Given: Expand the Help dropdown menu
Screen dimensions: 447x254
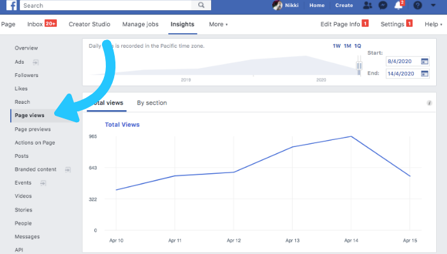Looking at the screenshot, I should (x=434, y=24).
